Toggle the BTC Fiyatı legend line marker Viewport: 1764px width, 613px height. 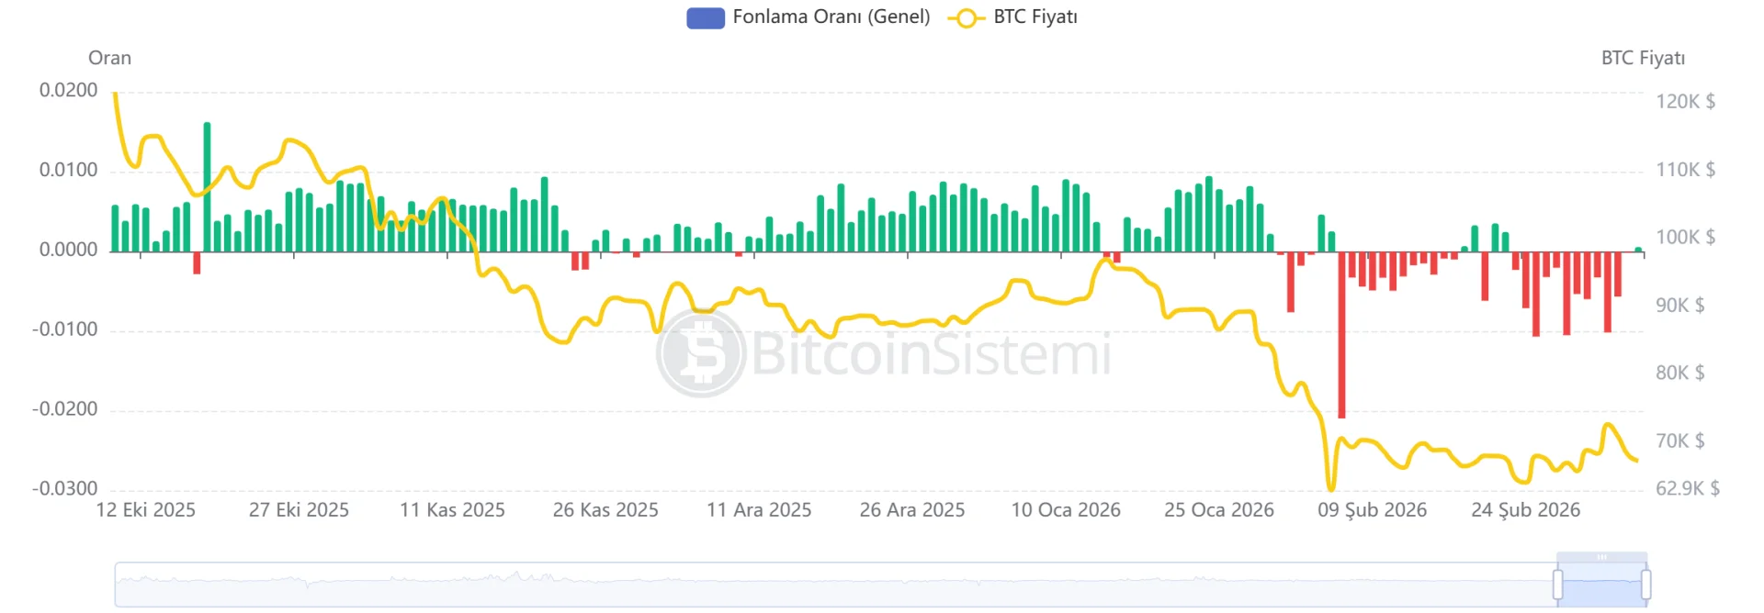tap(966, 18)
